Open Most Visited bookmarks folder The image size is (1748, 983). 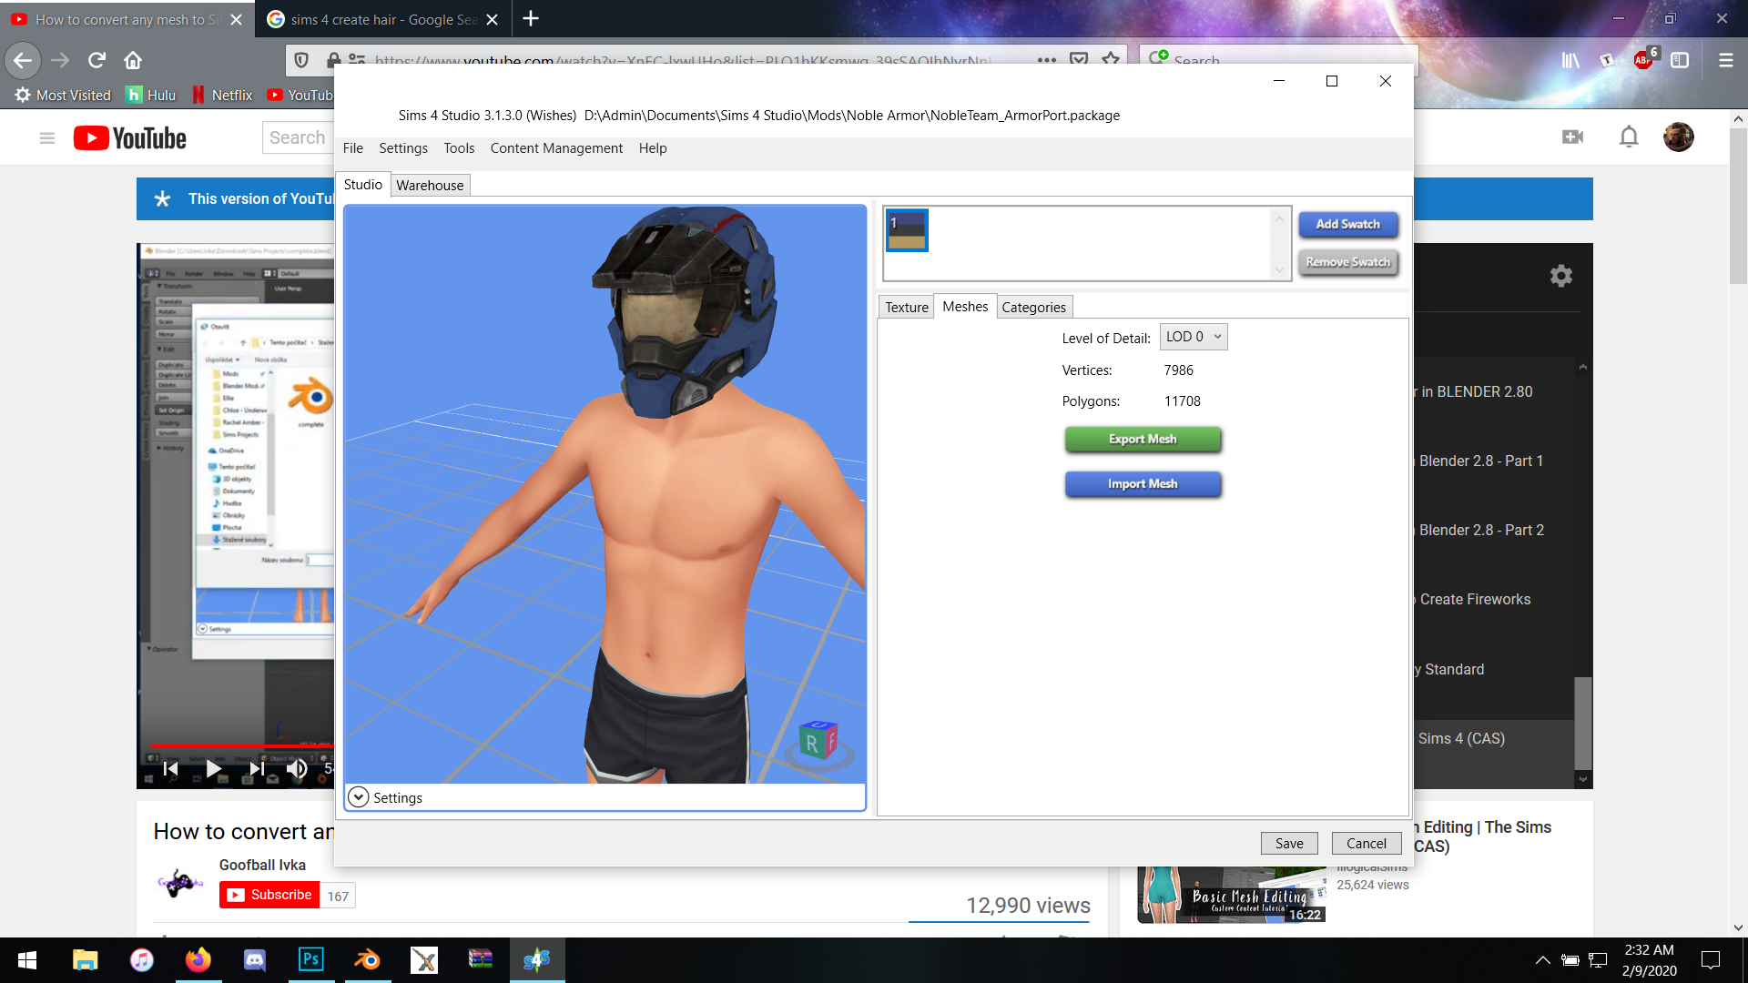click(x=63, y=95)
